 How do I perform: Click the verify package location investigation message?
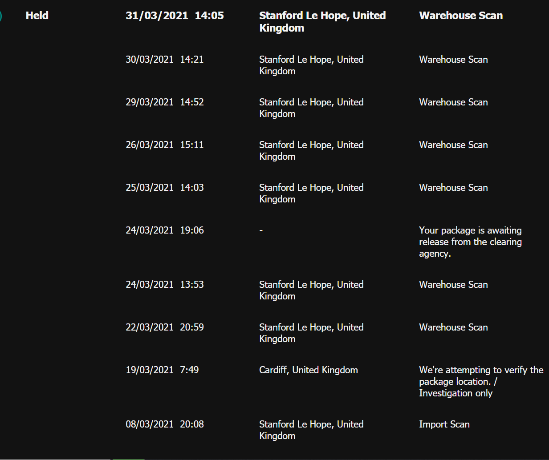(481, 381)
